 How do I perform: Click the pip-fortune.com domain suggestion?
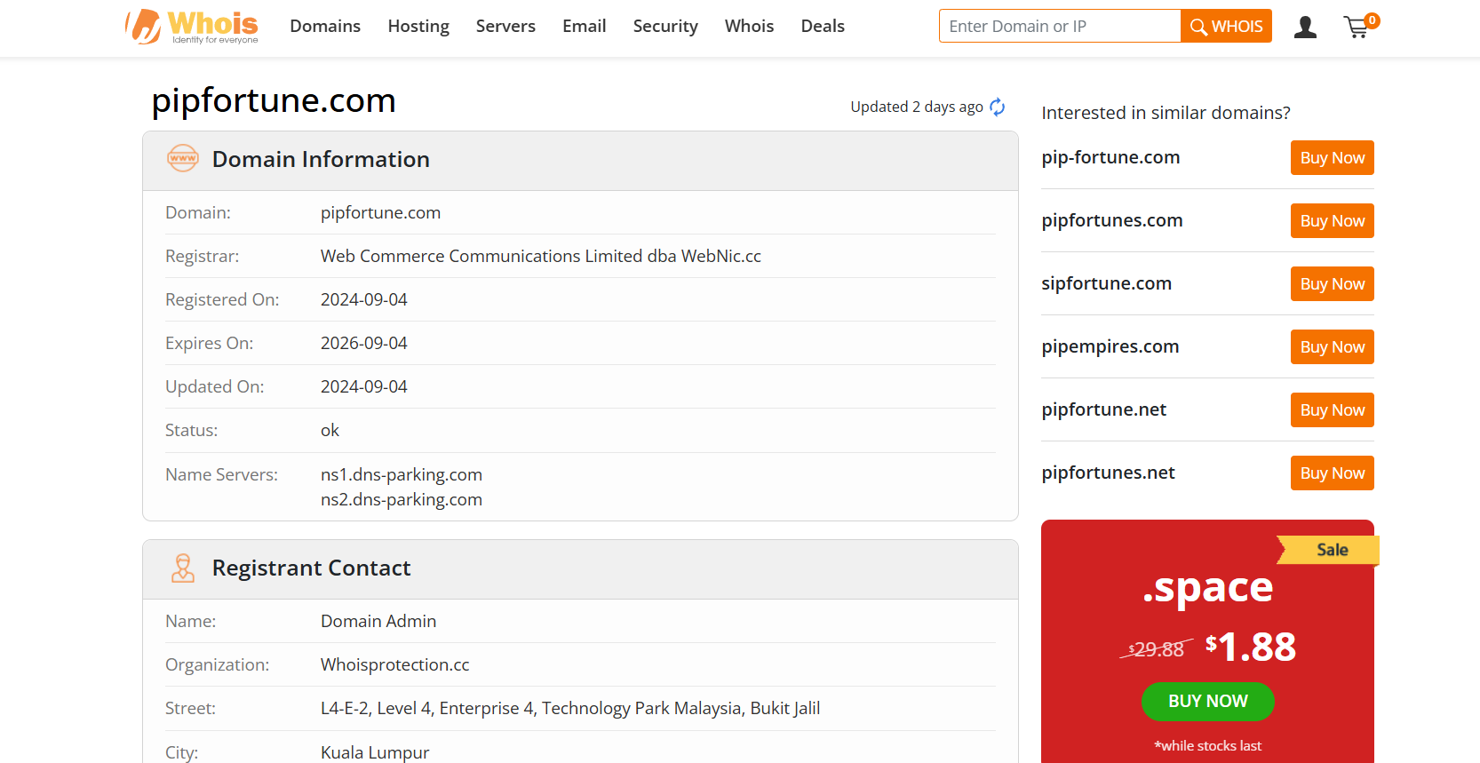point(1110,157)
